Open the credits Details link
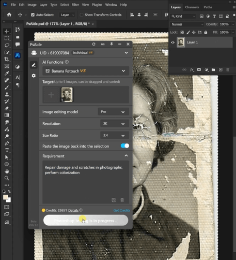Viewport: 236px width, 260px height. (x=73, y=210)
